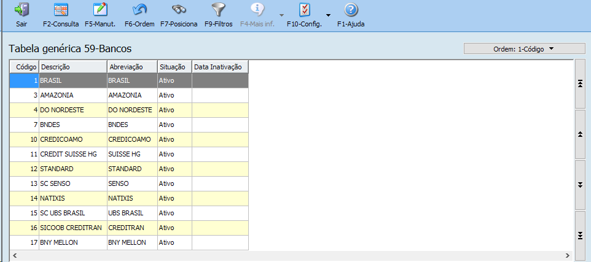Screen dimensions: 591x262
Task: Page up with the double up arrow button
Action: click(x=580, y=134)
